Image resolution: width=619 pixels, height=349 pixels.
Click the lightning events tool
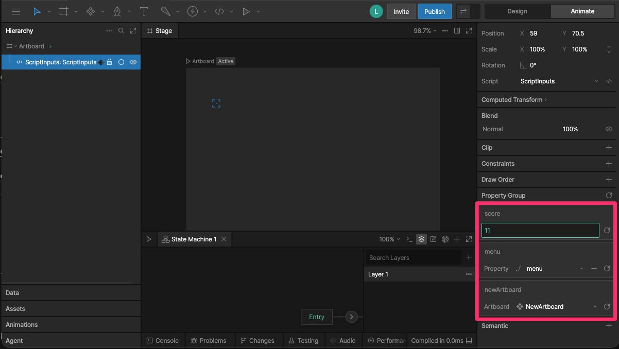pyautogui.click(x=193, y=11)
